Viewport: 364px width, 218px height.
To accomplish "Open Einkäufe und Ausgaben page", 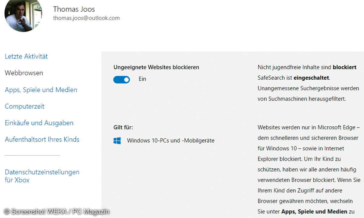I will click(39, 123).
